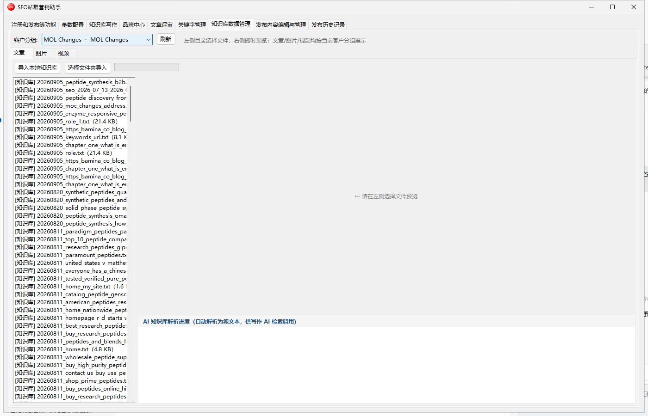Preview the 20260905_role.txt (21.4 KB) entry
648x416 pixels.
pyautogui.click(x=70, y=153)
